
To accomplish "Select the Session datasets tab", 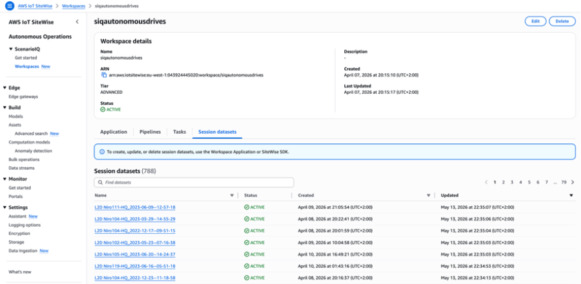I will pos(217,132).
